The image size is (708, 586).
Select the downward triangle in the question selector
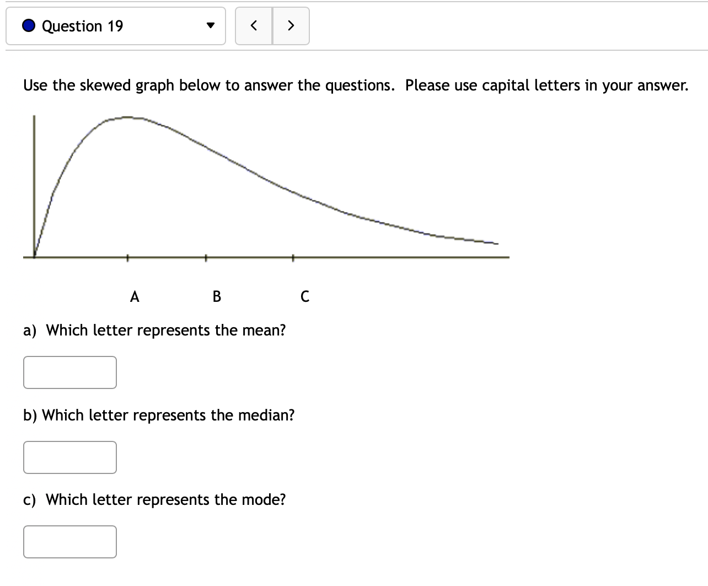point(210,25)
